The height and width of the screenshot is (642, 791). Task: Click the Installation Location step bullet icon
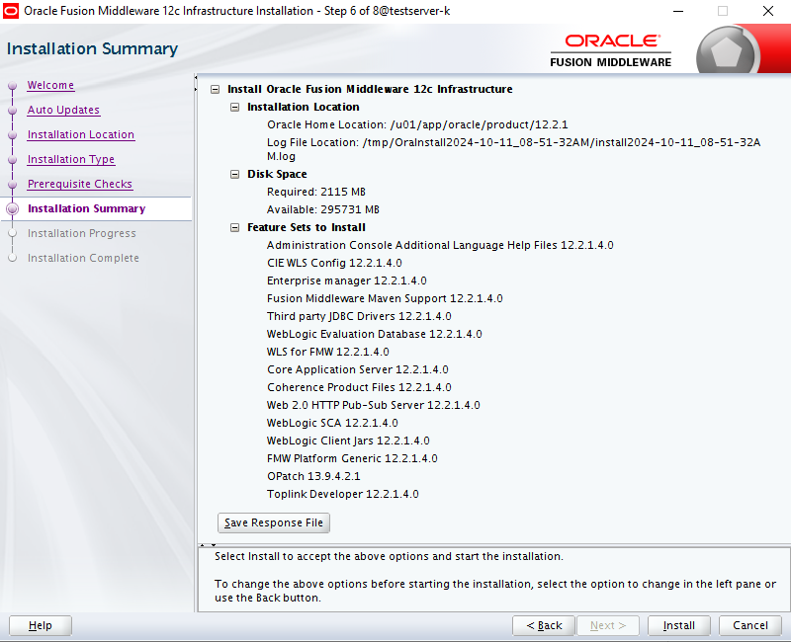(x=13, y=135)
